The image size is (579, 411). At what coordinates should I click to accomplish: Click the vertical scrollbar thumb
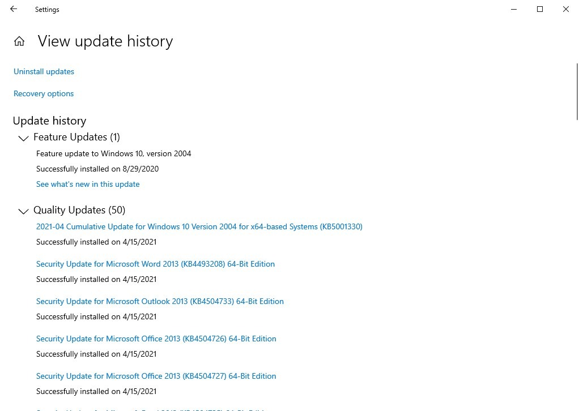577,91
